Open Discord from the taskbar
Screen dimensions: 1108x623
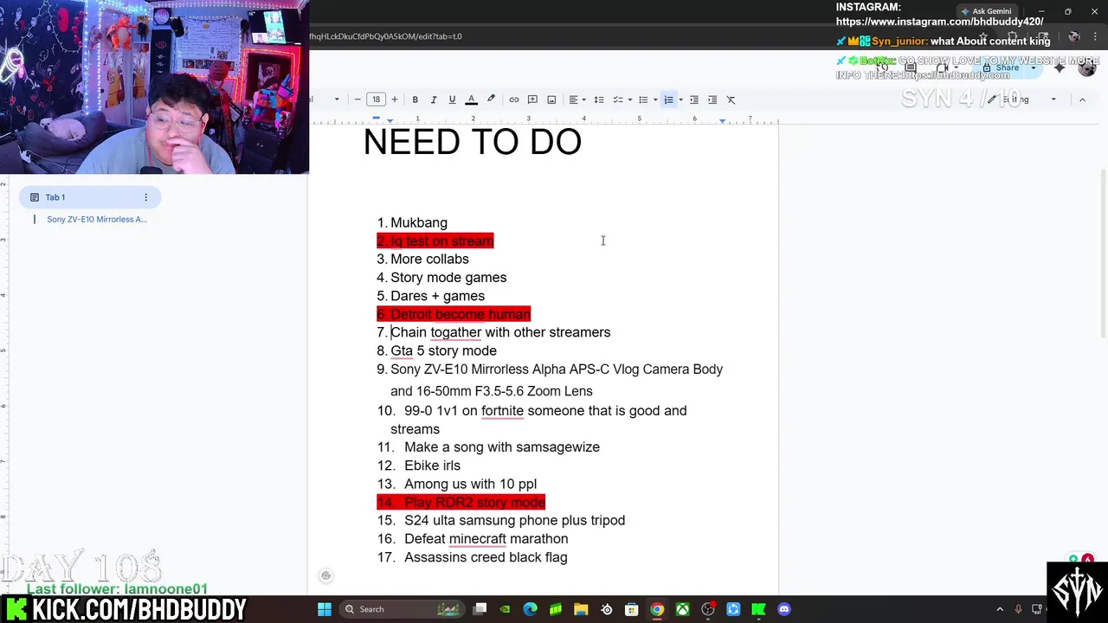(x=784, y=609)
